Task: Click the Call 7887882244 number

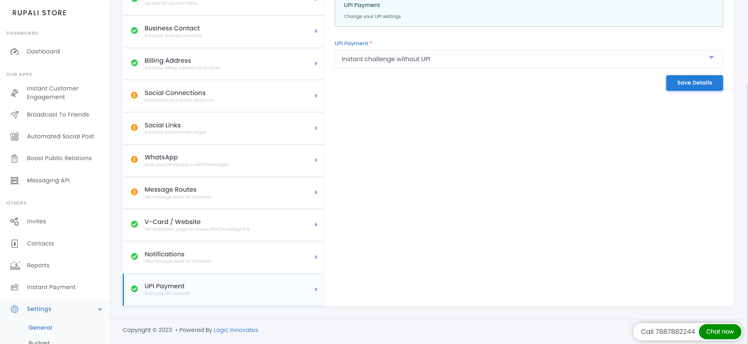Action: coord(668,332)
